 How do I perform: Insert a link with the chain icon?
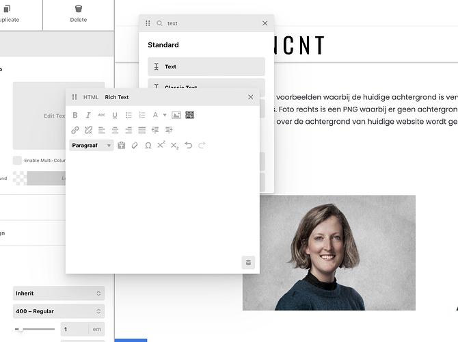[75, 130]
